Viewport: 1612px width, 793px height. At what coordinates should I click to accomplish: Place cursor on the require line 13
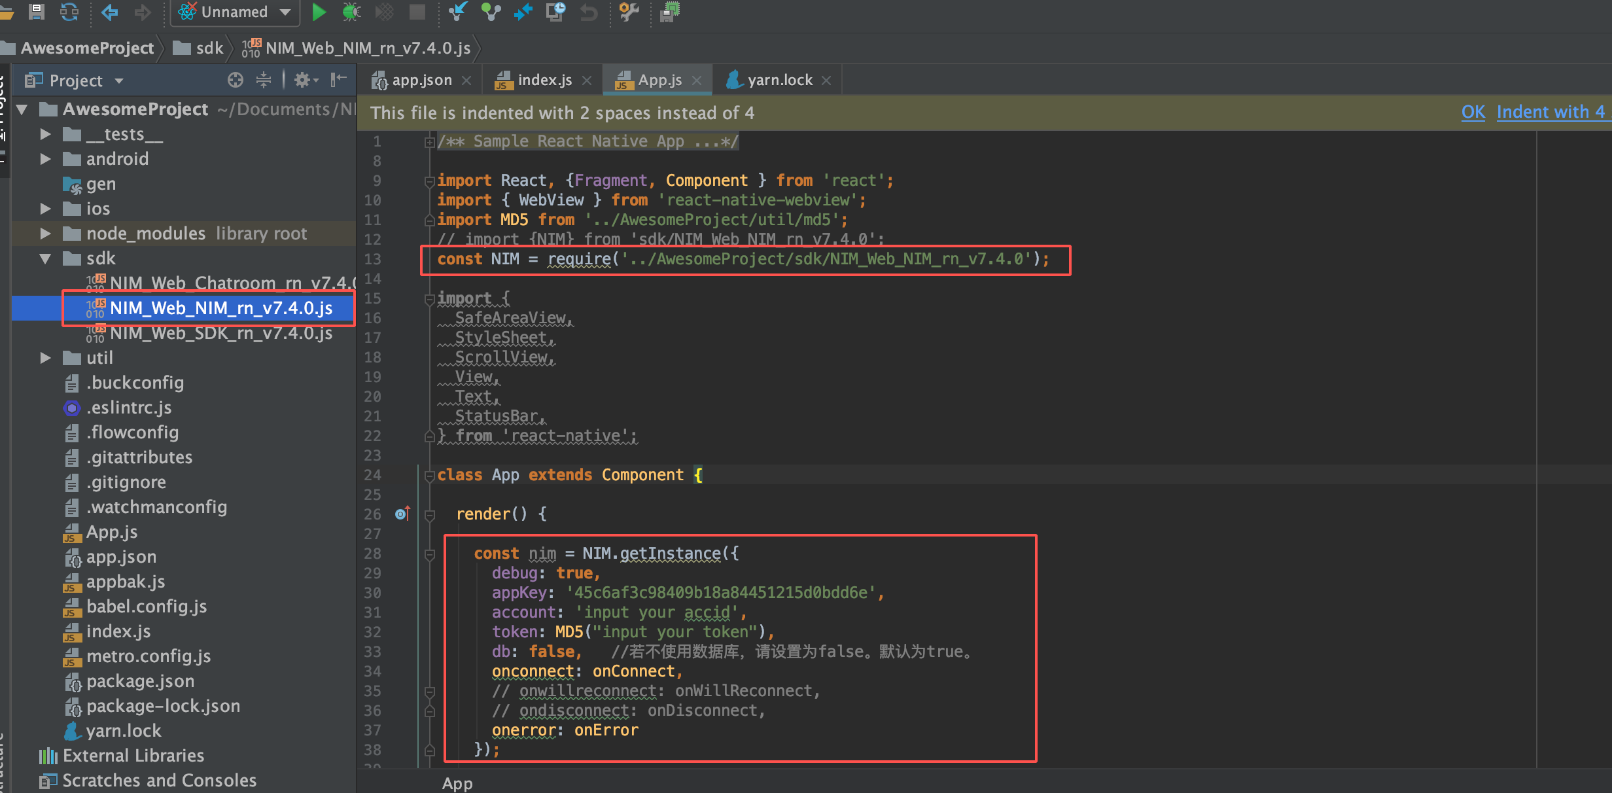coord(743,259)
